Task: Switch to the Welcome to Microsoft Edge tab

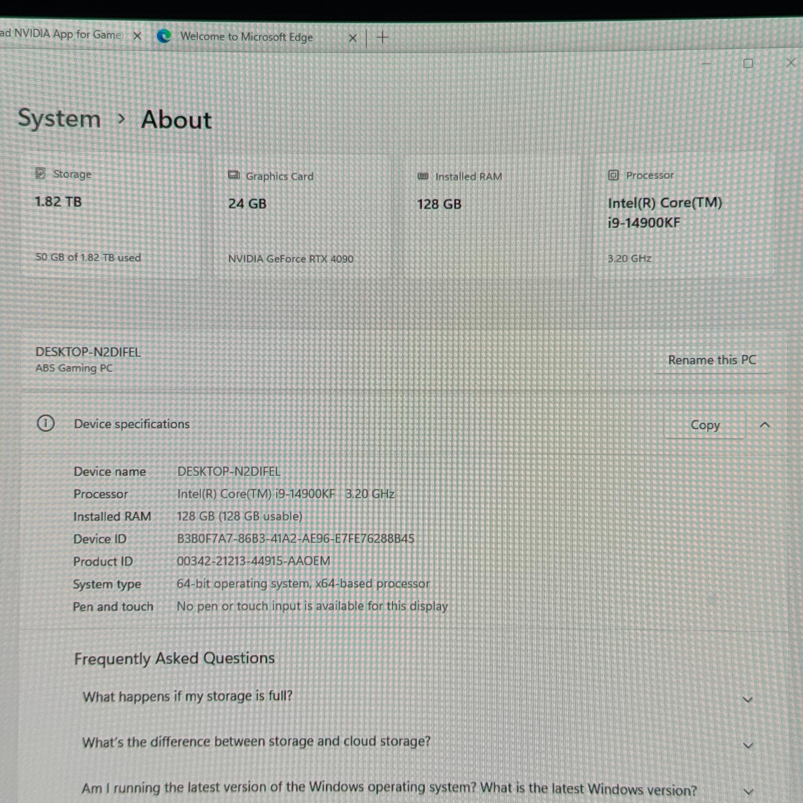Action: tap(246, 37)
